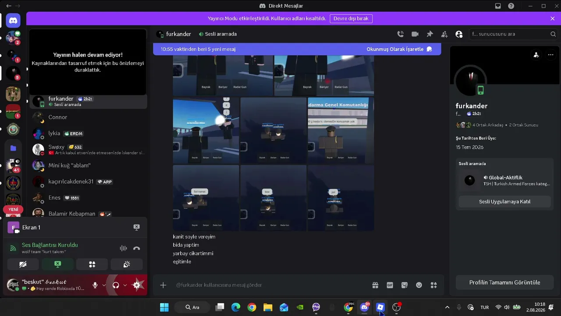Open lykia direct message
The height and width of the screenshot is (316, 561).
[x=89, y=133]
